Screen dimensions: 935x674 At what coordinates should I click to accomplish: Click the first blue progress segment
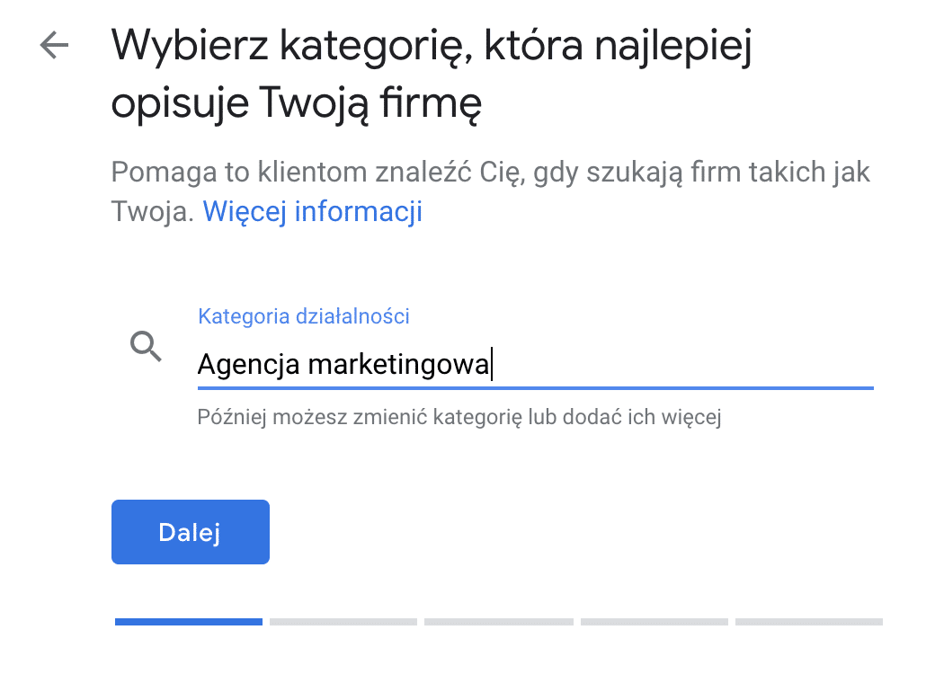(x=188, y=622)
